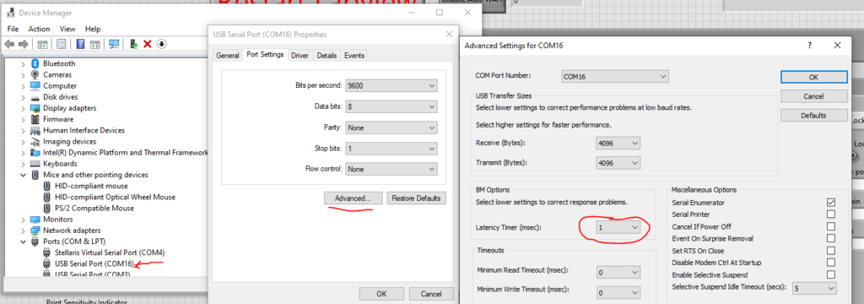Screen dimensions: 864x304
Task: Switch to the Driver tab
Action: tap(300, 55)
